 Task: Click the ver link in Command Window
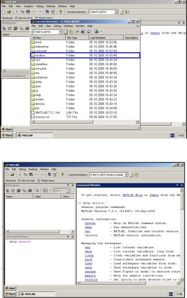point(88,231)
